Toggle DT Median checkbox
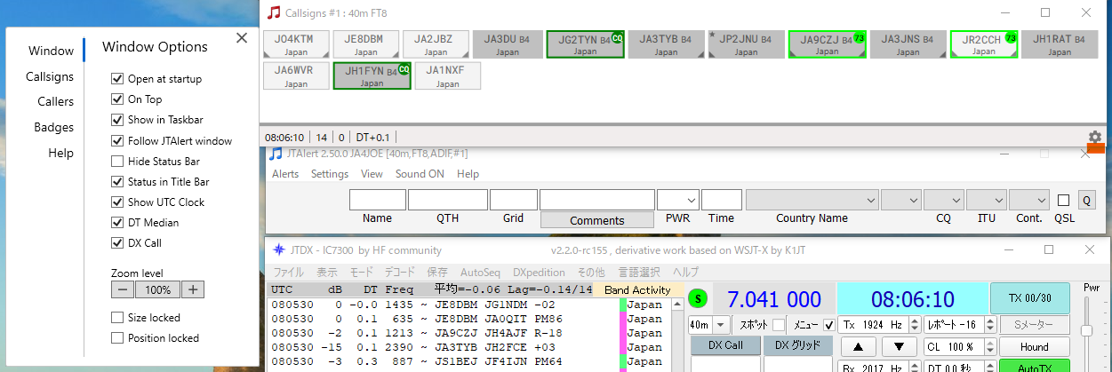Image resolution: width=1112 pixels, height=372 pixels. point(117,222)
